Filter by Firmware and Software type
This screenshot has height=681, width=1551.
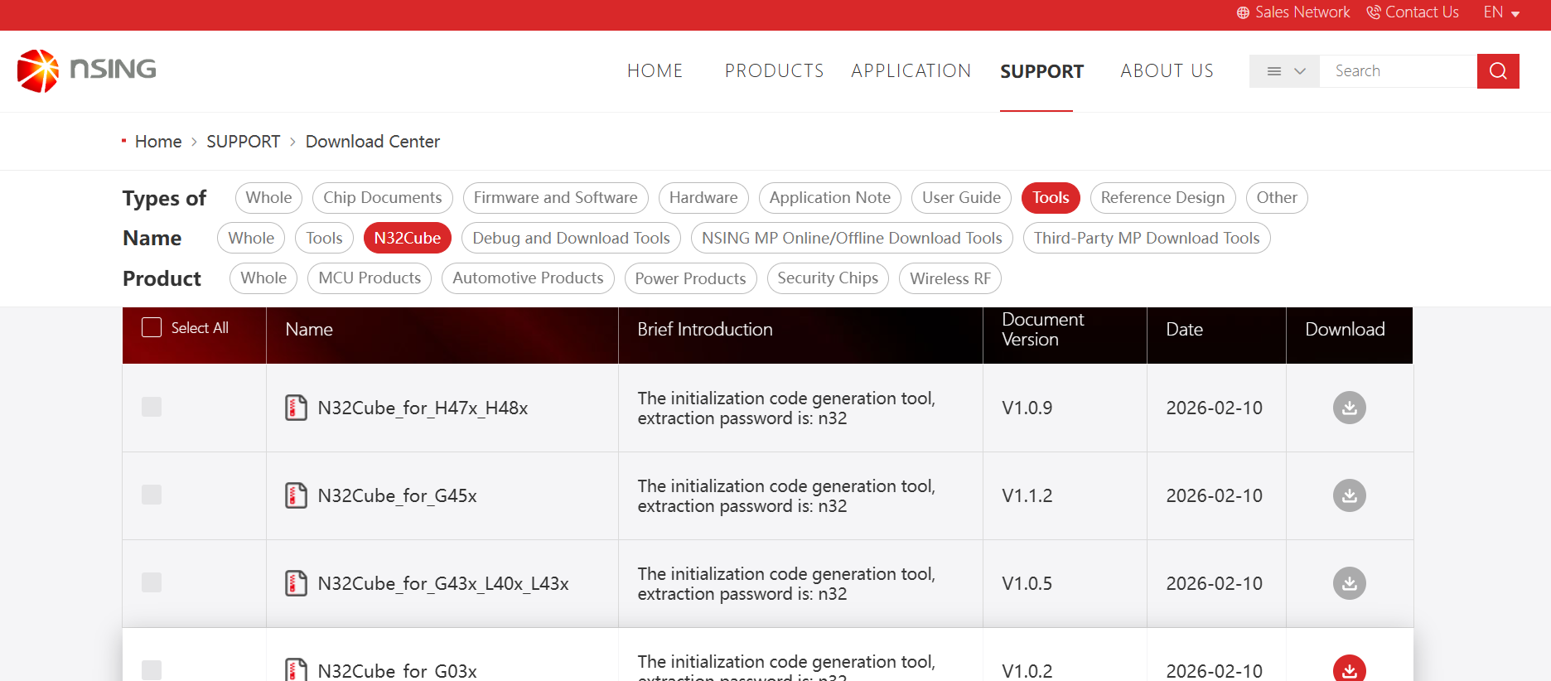(x=555, y=198)
